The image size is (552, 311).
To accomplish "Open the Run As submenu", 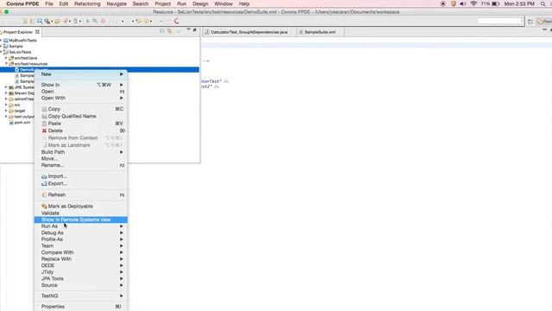I will pos(81,226).
